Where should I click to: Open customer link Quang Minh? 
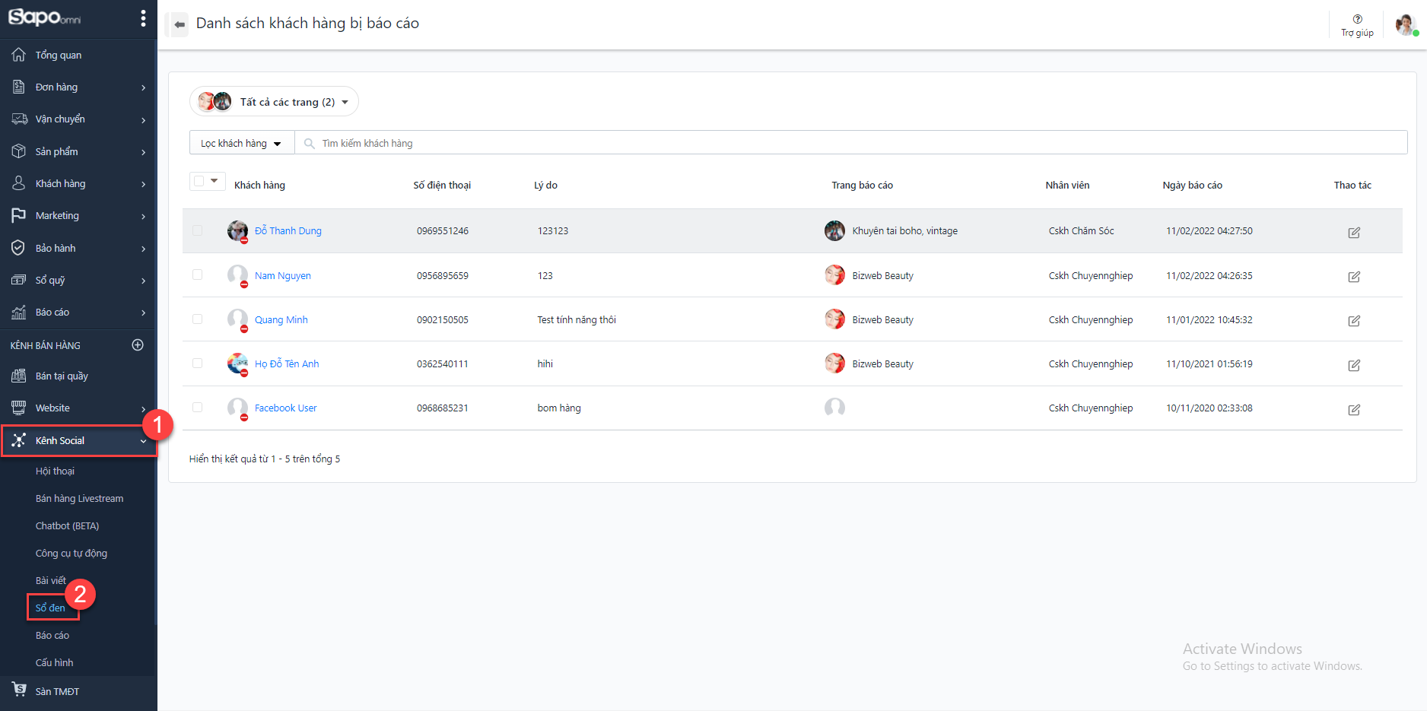[281, 320]
